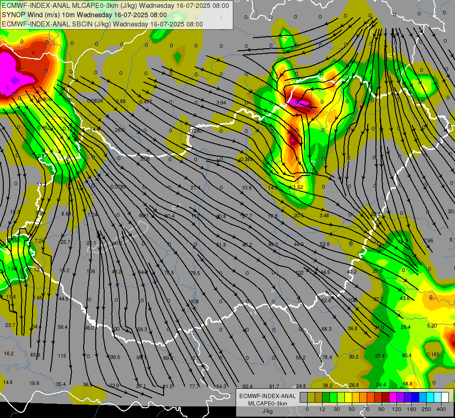Click the map value 19.6
Image resolution: width=455 pixels, height=418 pixels.
(34, 383)
